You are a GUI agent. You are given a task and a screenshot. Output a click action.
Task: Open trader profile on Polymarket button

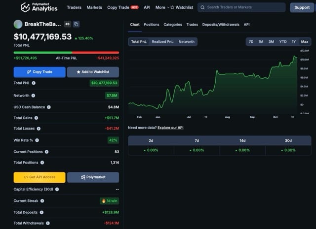93,177
